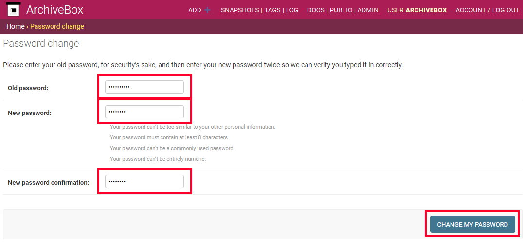Click the ARCHIVEBOX username in header
This screenshot has width=523, height=246.
(426, 10)
